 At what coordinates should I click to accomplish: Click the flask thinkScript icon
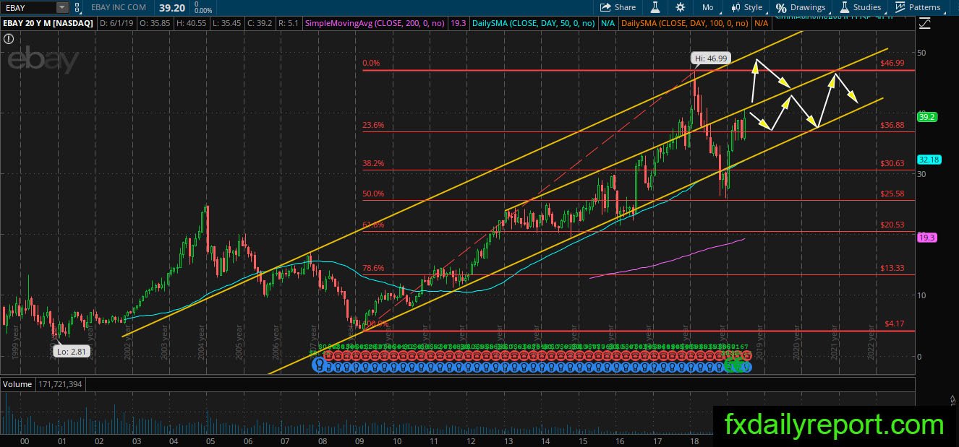point(655,7)
